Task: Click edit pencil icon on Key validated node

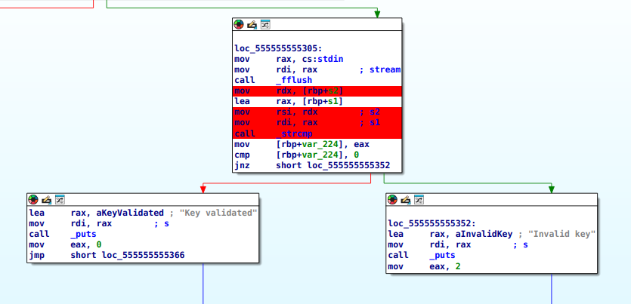Action: 46,200
